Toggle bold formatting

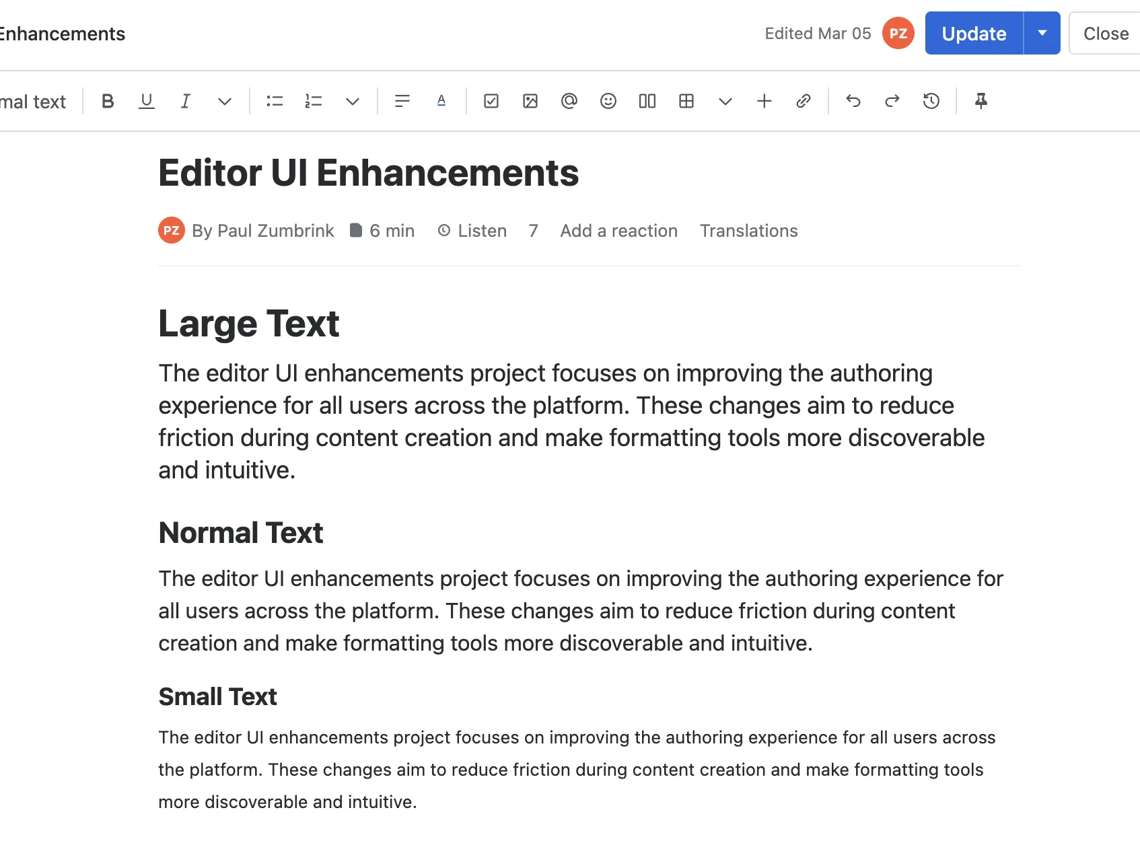(x=108, y=102)
